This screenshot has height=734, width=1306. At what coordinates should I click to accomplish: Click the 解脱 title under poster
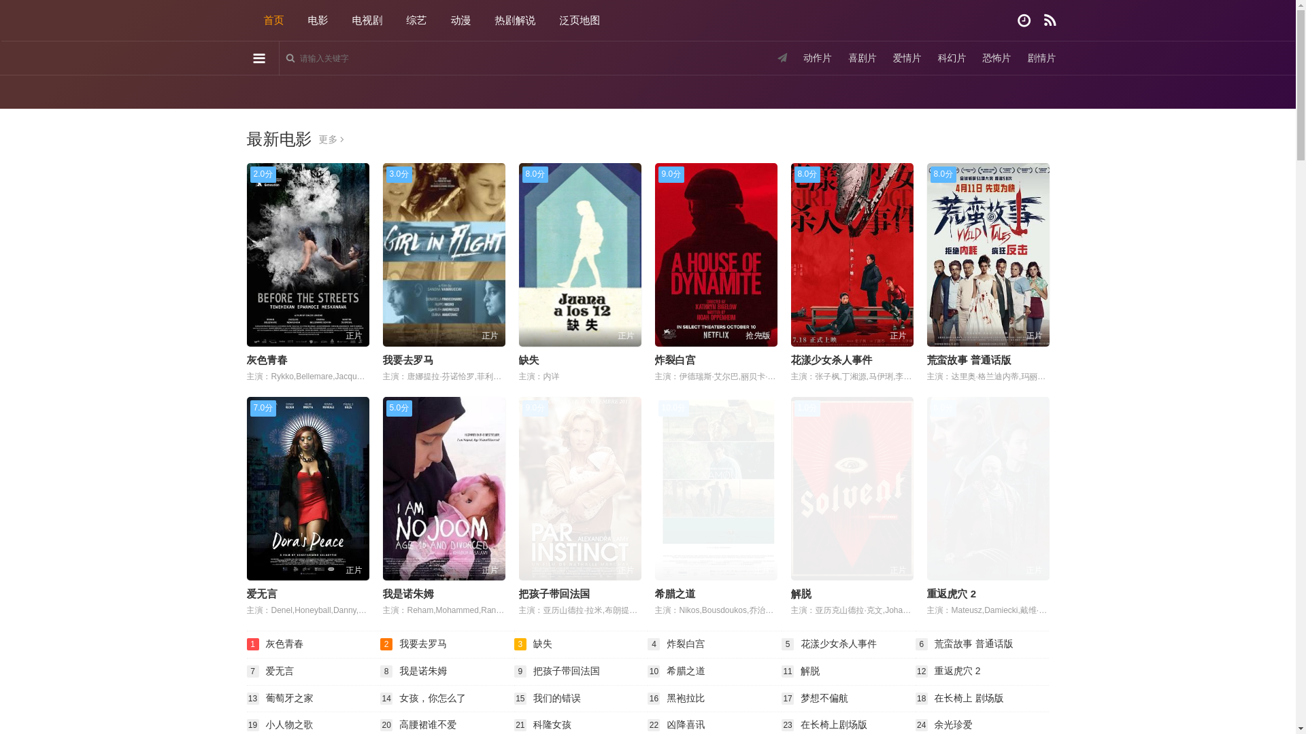(801, 594)
